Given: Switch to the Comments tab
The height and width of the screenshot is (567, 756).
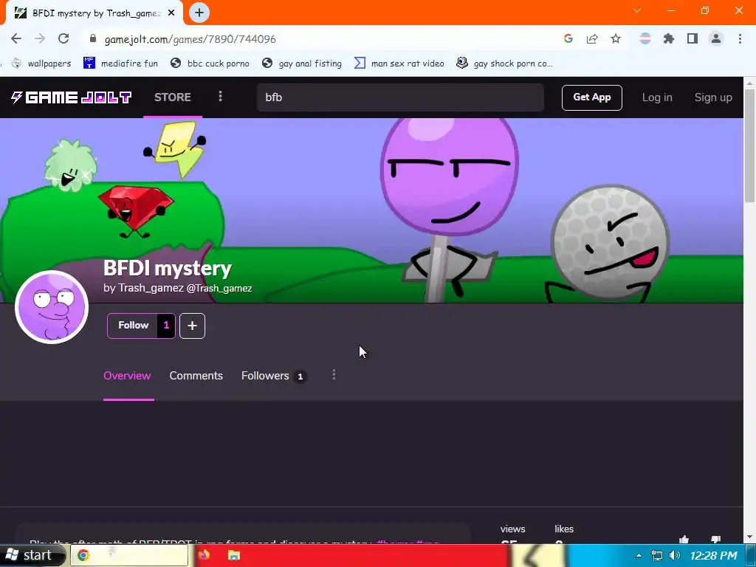Looking at the screenshot, I should tap(196, 376).
